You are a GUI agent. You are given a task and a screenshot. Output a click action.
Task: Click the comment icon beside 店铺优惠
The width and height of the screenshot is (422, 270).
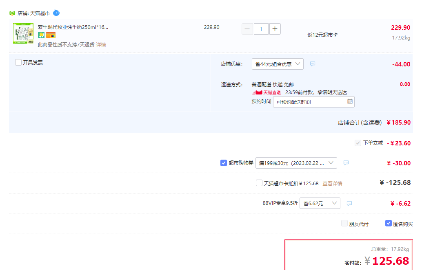click(x=313, y=64)
